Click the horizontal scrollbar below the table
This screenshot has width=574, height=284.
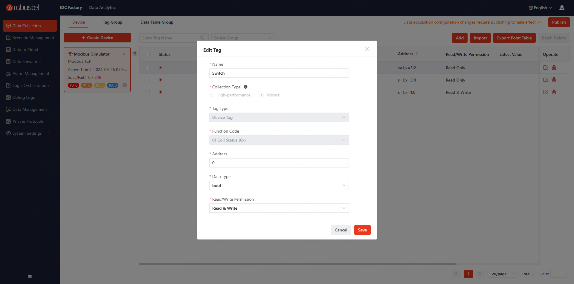298,264
